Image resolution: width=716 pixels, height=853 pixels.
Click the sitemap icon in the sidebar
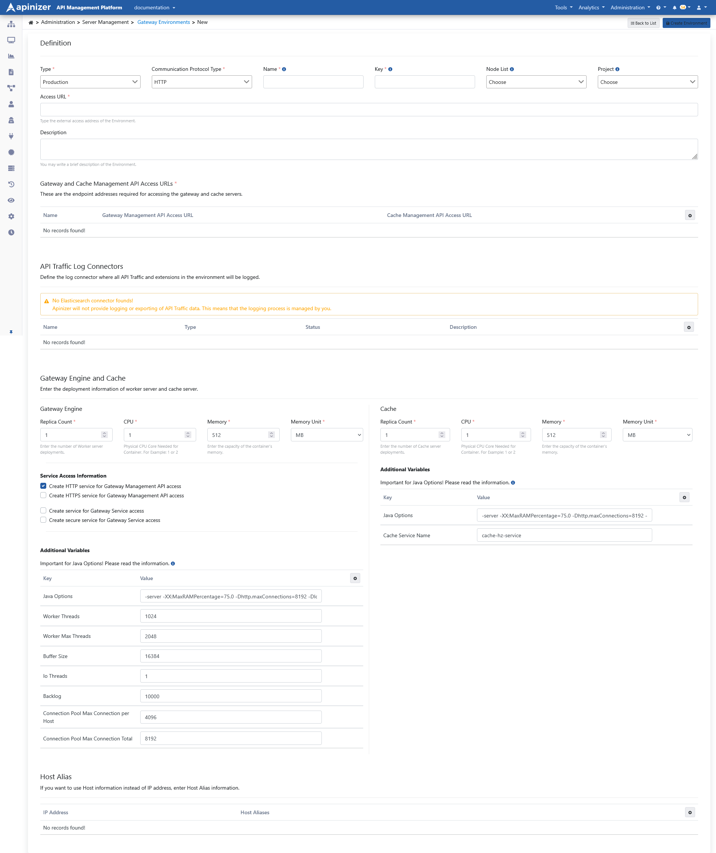(11, 24)
